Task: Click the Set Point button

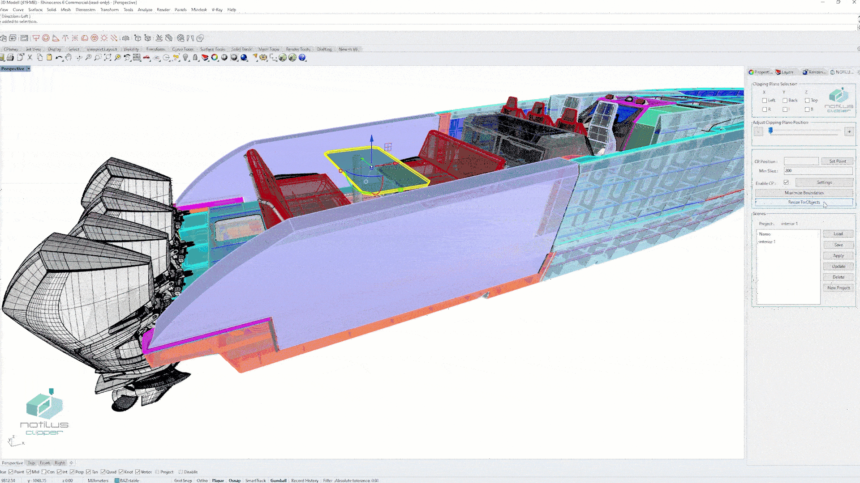Action: pyautogui.click(x=837, y=161)
